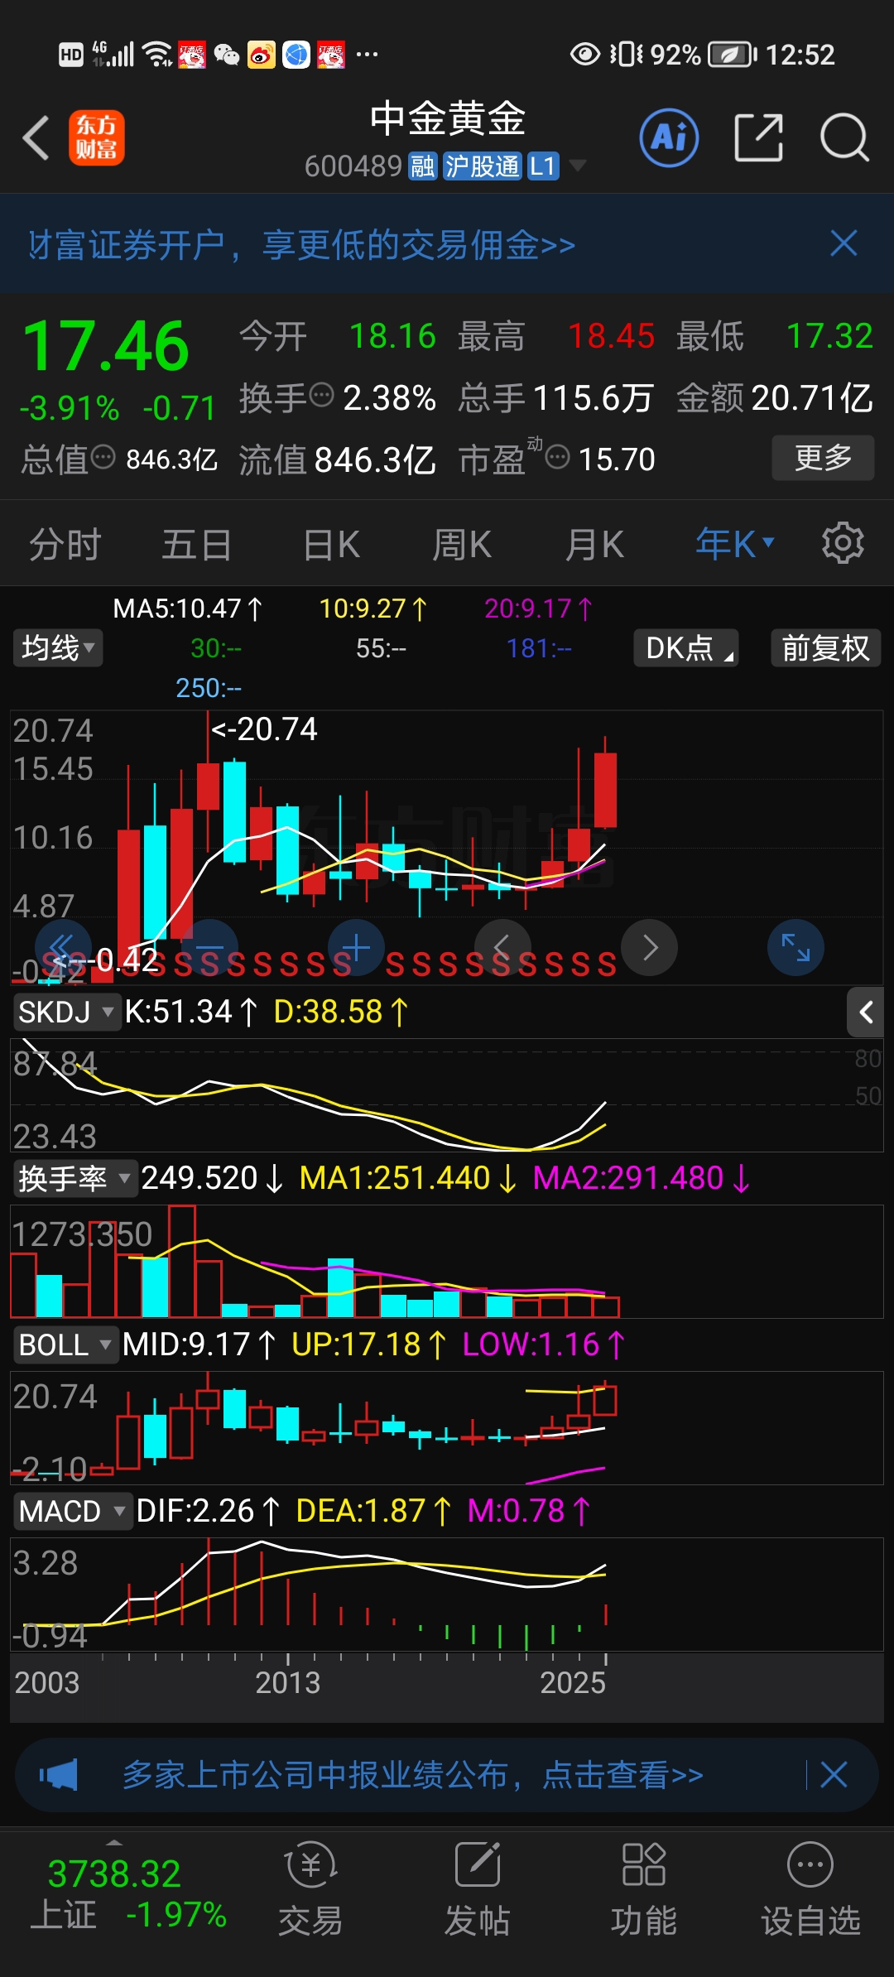Change SKDJ indicator dropdown

(66, 1012)
